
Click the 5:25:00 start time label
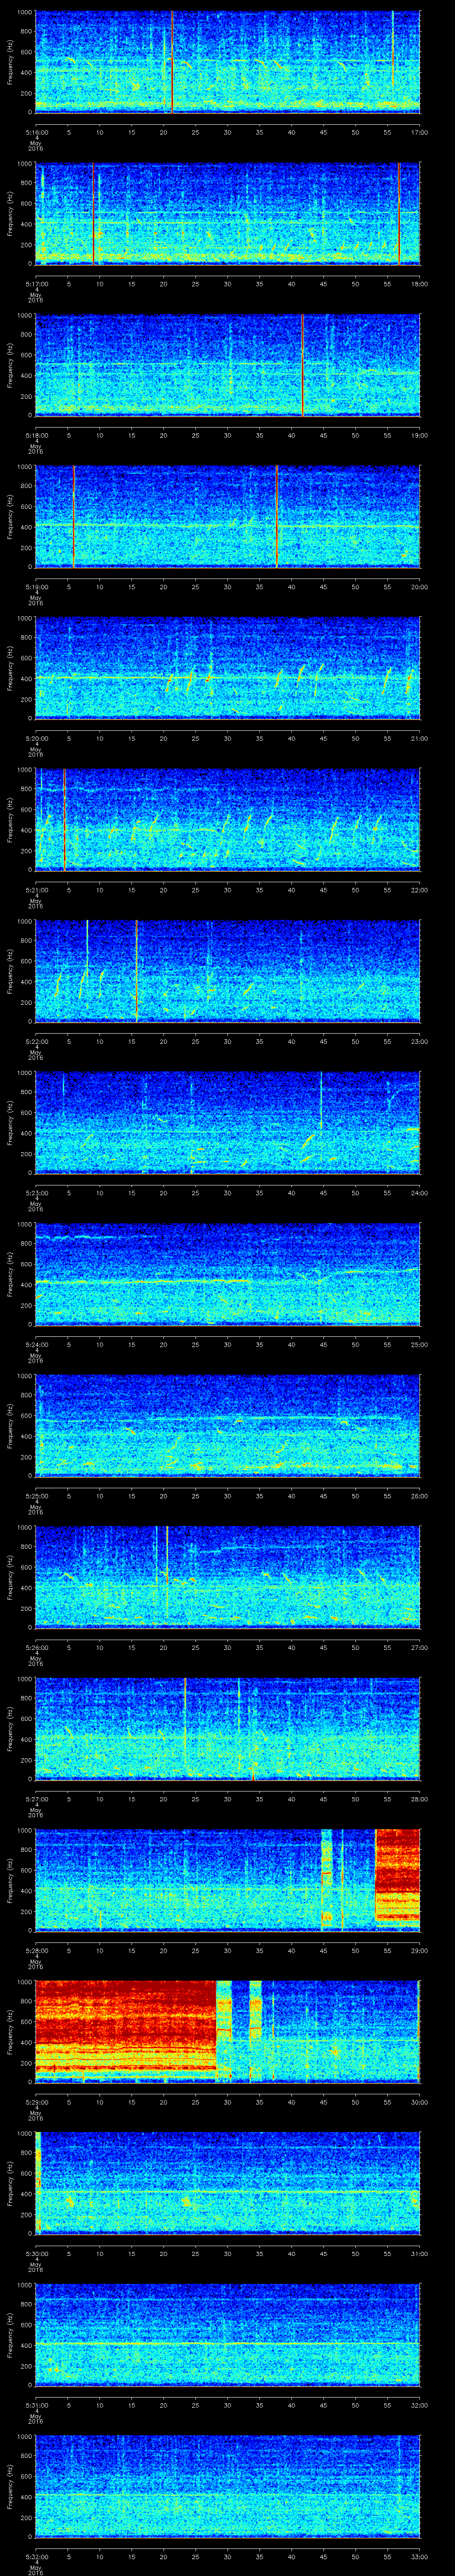[36, 1496]
